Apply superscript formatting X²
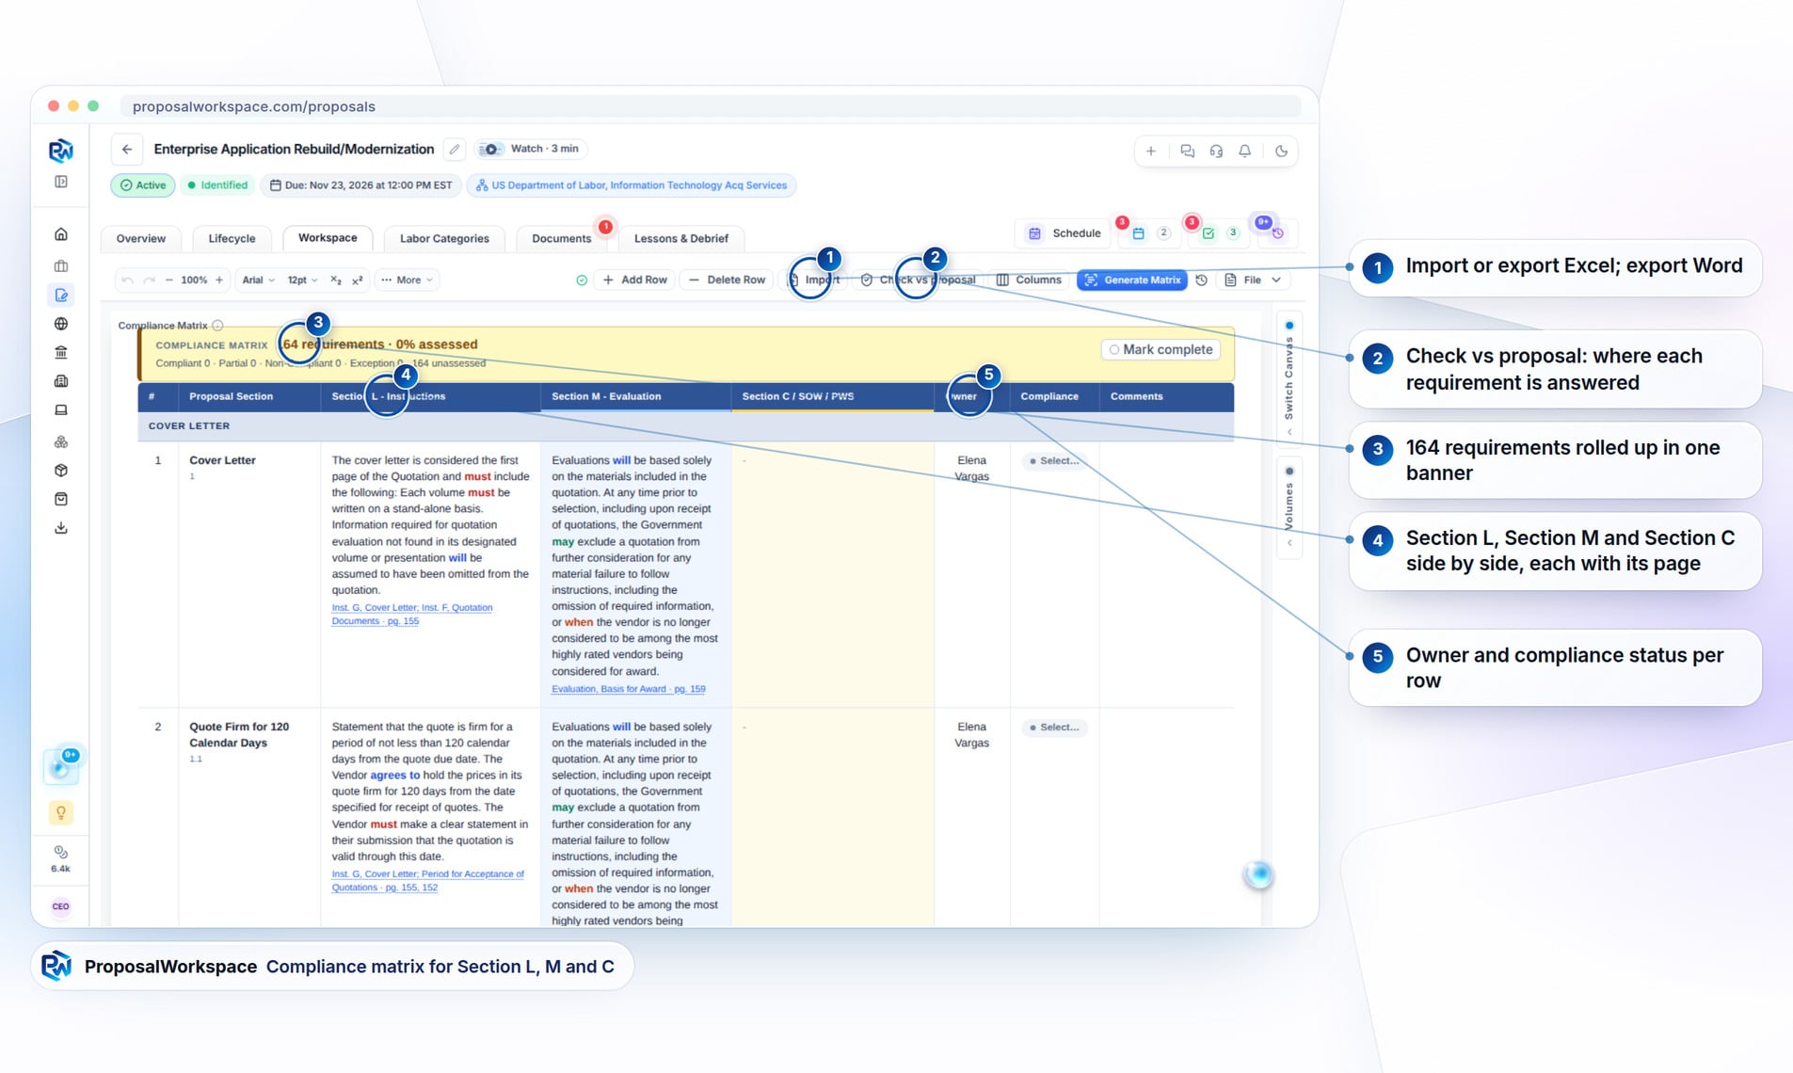Image resolution: width=1793 pixels, height=1073 pixels. point(358,280)
